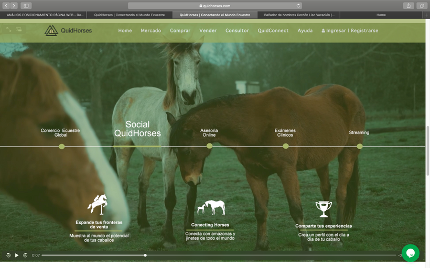The height and width of the screenshot is (268, 430).
Task: Switch to the Bañador de hombres tab
Action: click(x=298, y=15)
